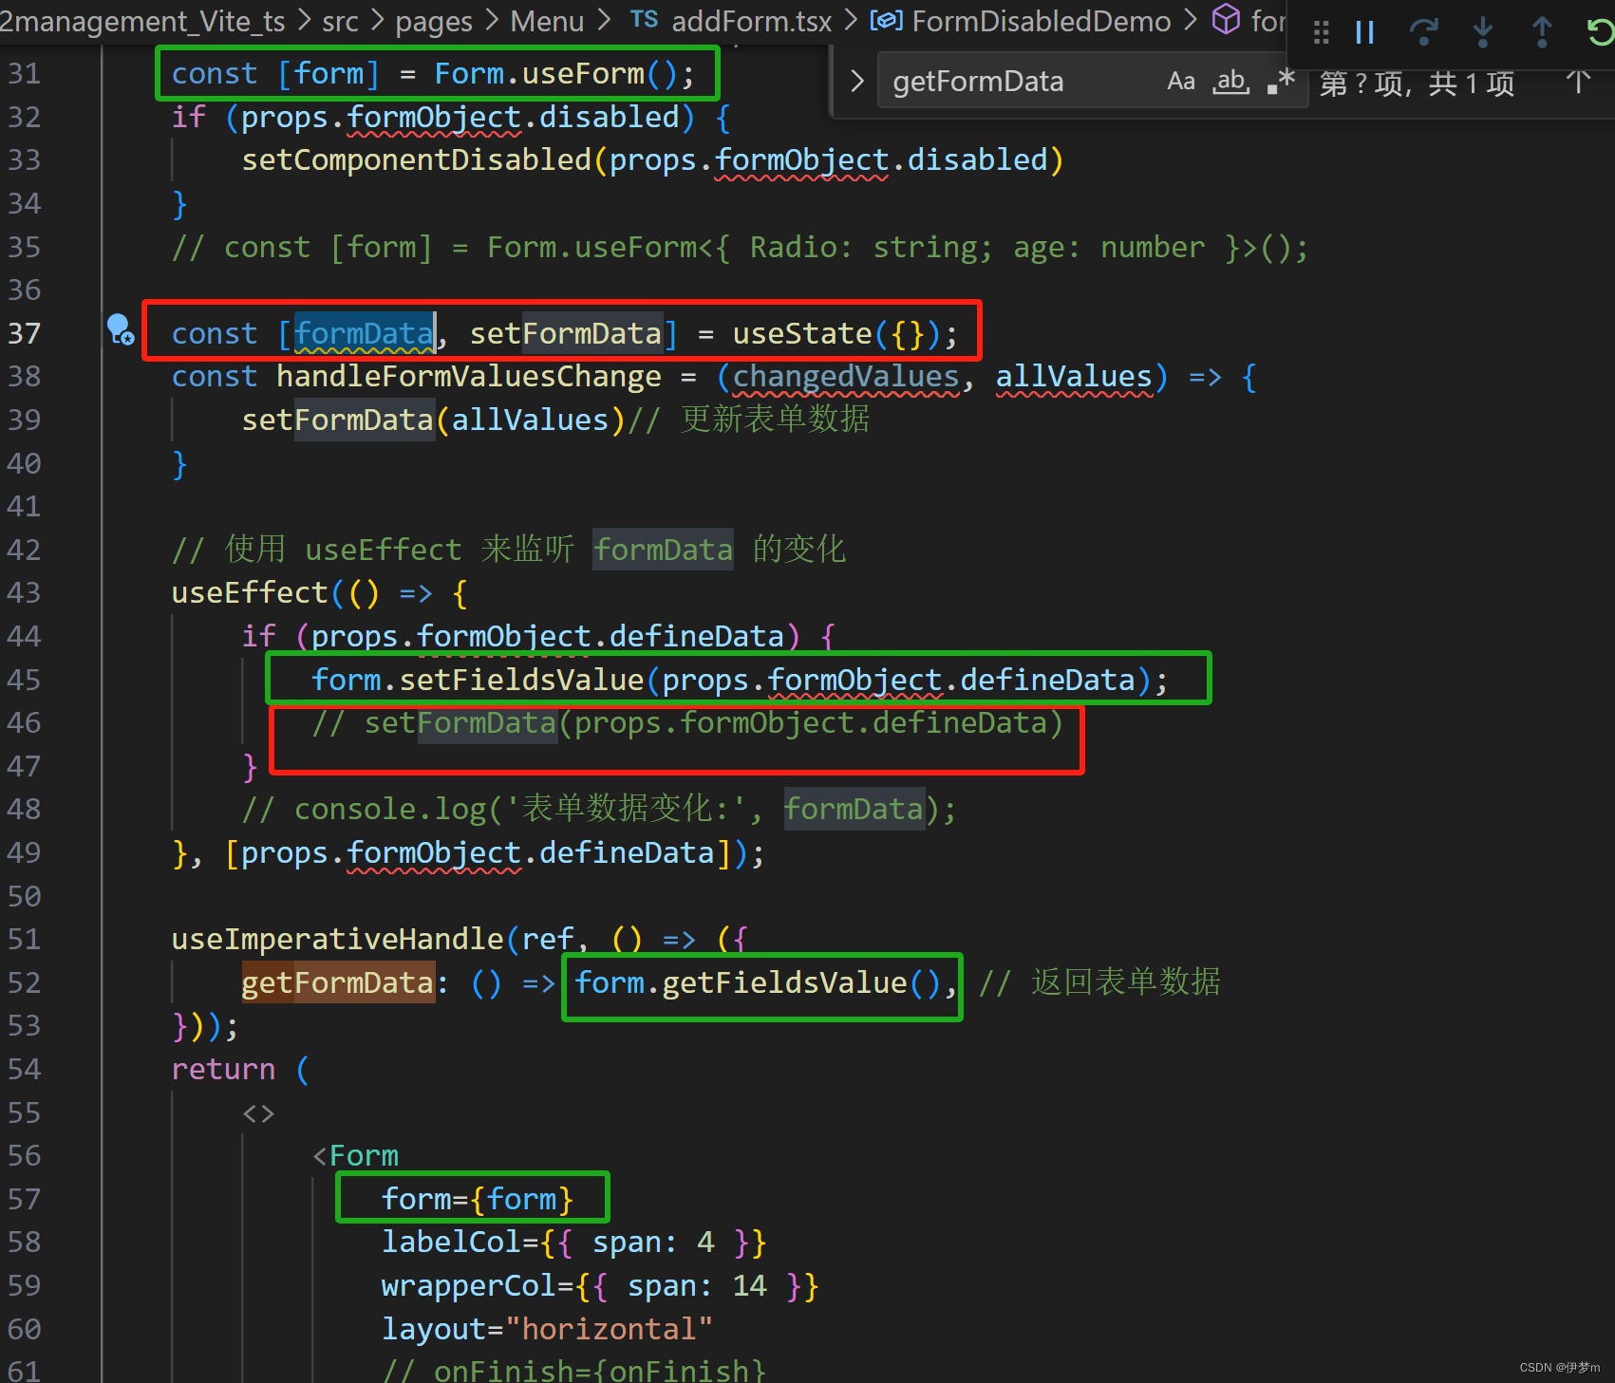Pause the debug session
Viewport: 1615px width, 1383px height.
(1364, 31)
